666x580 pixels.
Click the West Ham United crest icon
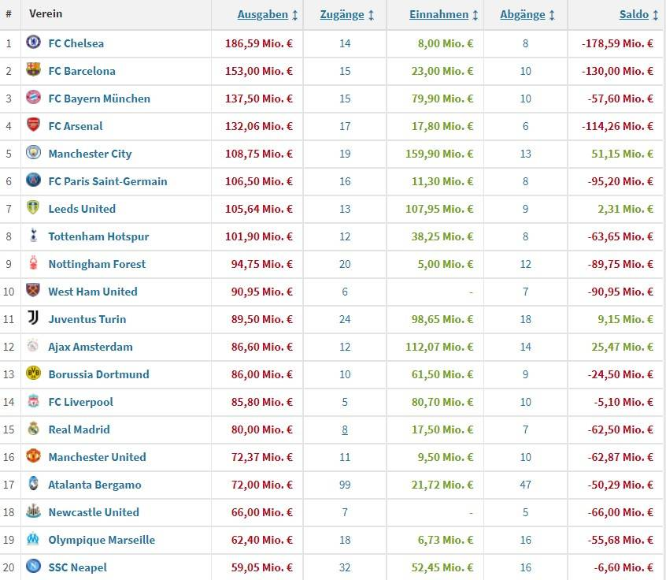tap(33, 290)
